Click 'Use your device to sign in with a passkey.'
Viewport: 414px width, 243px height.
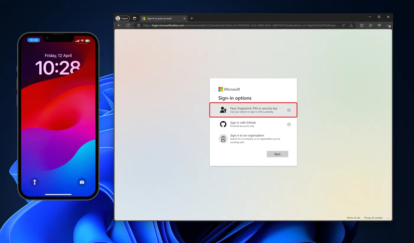click(252, 112)
